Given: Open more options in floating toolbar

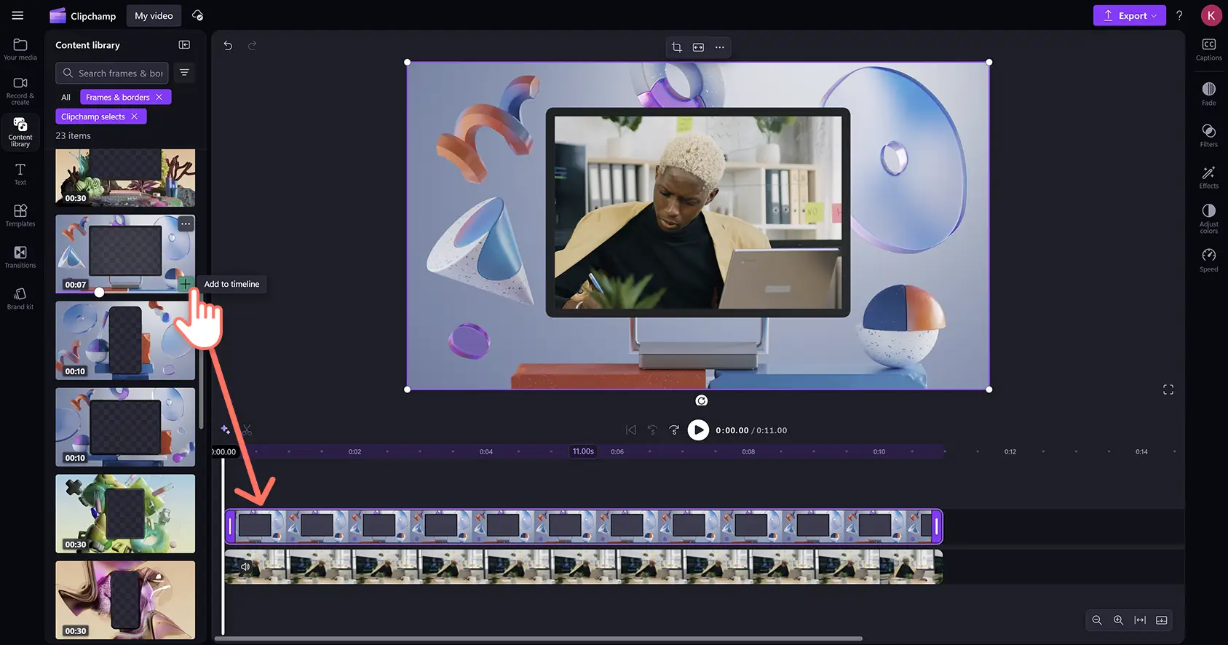Looking at the screenshot, I should [719, 47].
